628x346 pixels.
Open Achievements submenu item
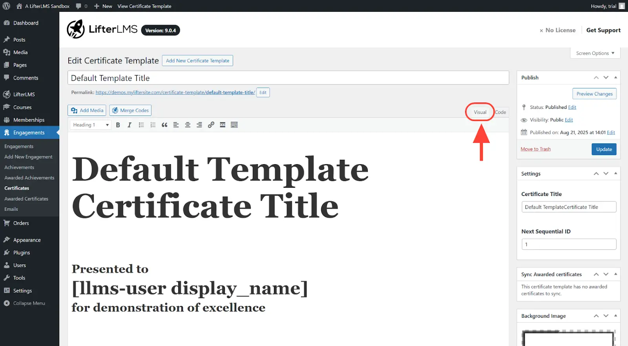click(x=19, y=167)
